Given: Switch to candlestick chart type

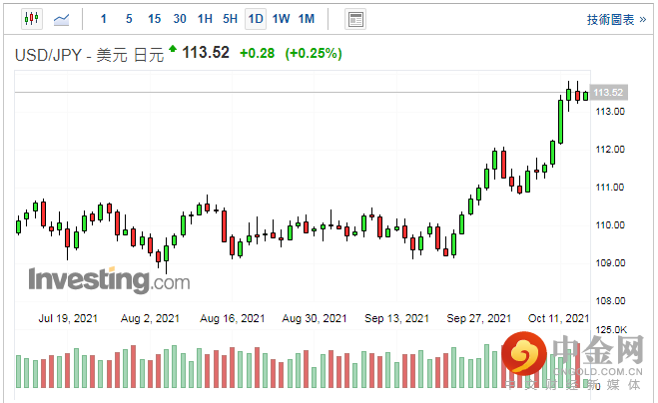Looking at the screenshot, I should [x=30, y=19].
